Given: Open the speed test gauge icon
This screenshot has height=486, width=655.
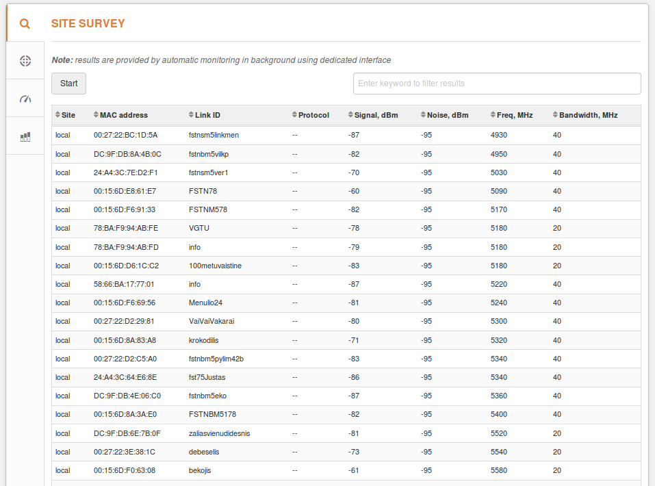Looking at the screenshot, I should [x=25, y=99].
